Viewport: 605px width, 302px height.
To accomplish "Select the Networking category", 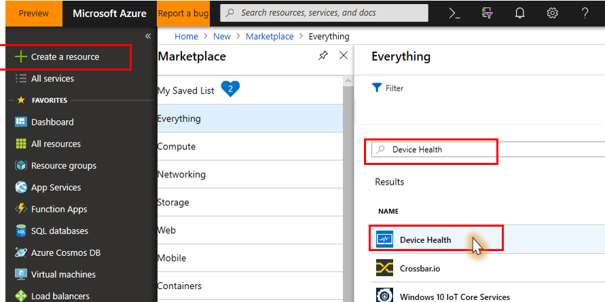I will (x=181, y=174).
